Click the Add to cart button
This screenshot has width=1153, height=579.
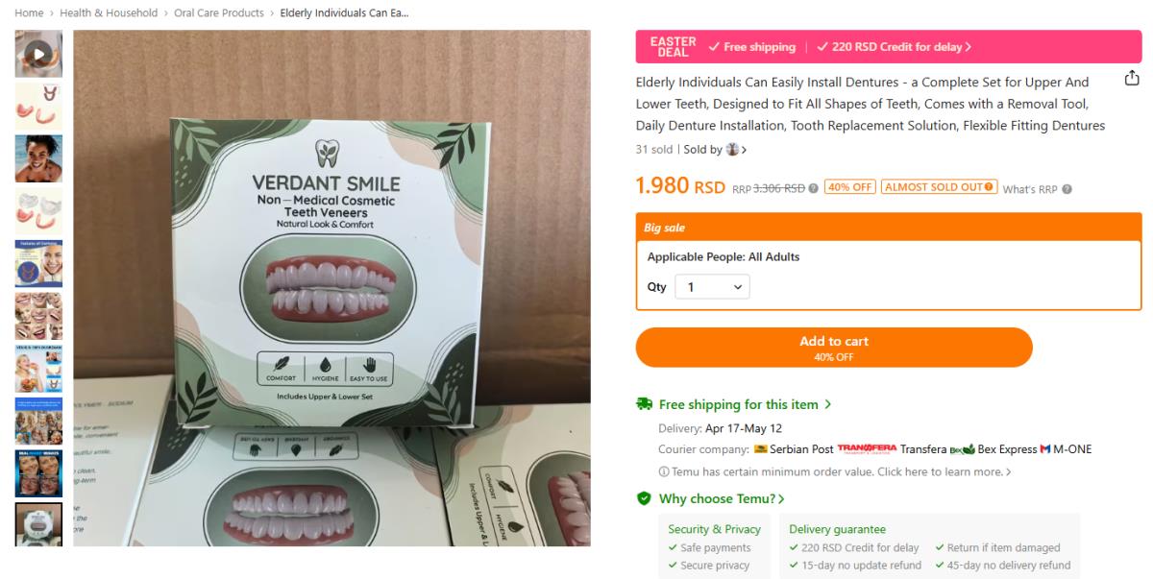click(x=833, y=348)
